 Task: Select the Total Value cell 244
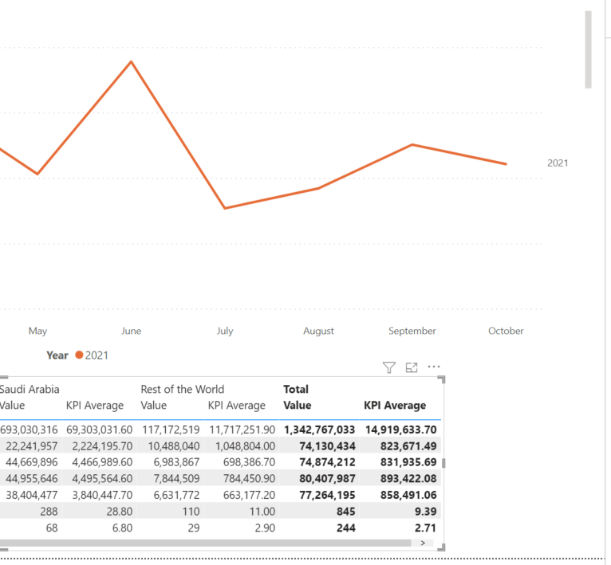tap(346, 528)
